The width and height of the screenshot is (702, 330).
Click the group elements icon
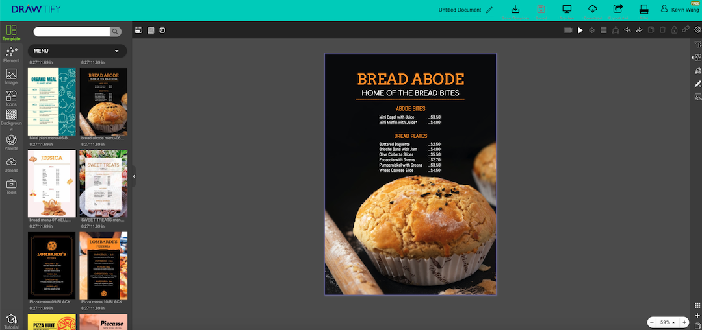[616, 30]
